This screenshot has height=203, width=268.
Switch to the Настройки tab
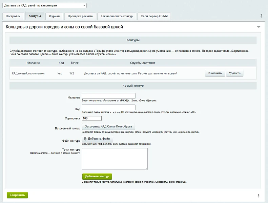(x=13, y=16)
